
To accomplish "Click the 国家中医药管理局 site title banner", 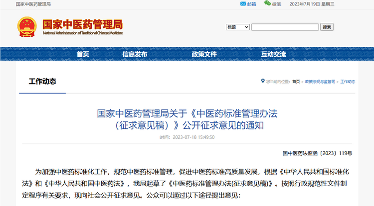I will point(82,26).
